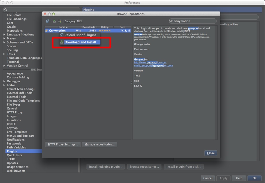
Task: Click the magnifier icon in Genymotion search field
Action: click(171, 21)
